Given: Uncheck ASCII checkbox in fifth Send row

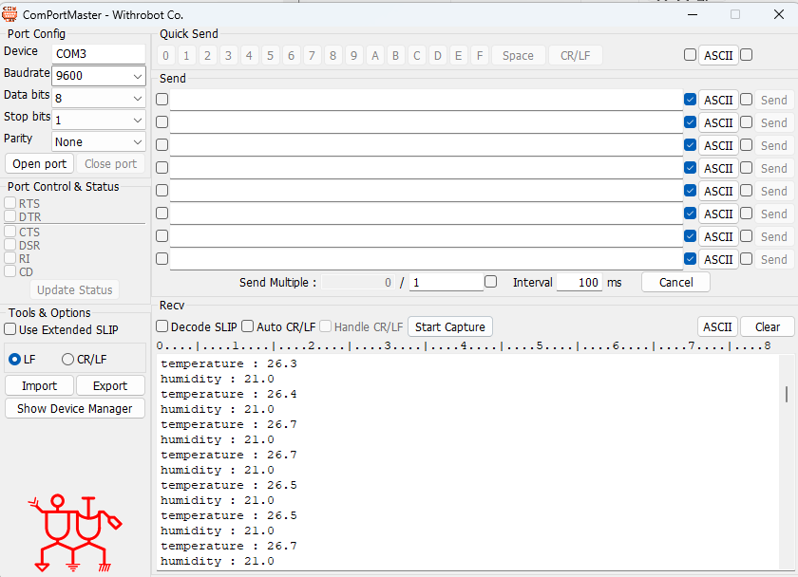Looking at the screenshot, I should [x=690, y=190].
